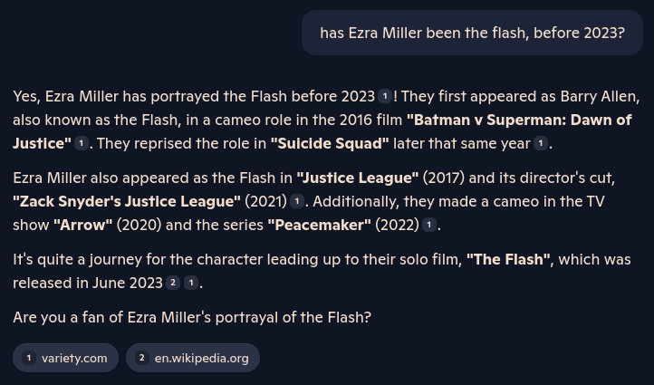Click the closing question about Ezra Miller's portrayal

[192, 317]
